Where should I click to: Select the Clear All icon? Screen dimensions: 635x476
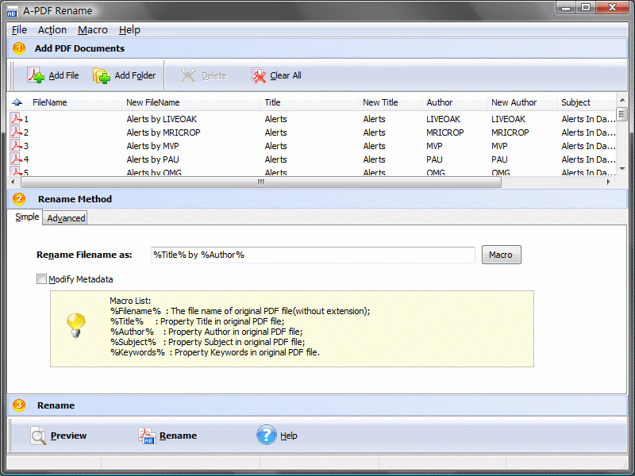click(x=258, y=75)
